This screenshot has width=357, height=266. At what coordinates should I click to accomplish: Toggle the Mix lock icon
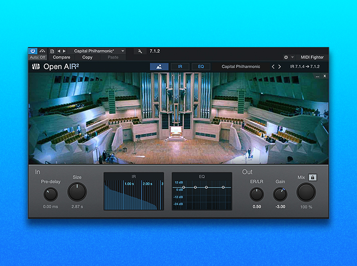[312, 177]
